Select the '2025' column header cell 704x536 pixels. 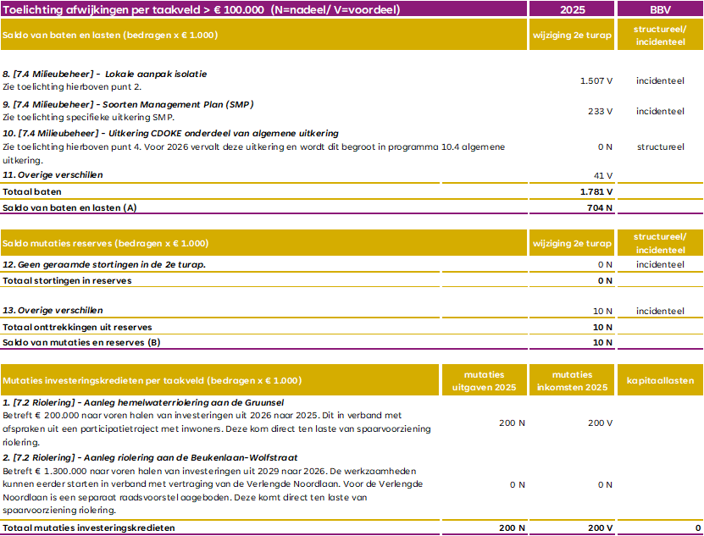572,9
